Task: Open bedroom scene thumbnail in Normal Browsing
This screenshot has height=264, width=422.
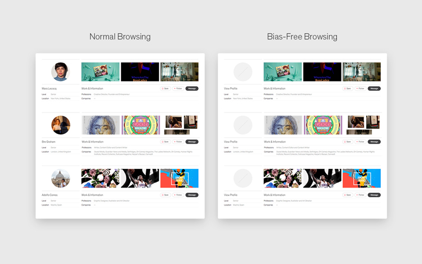Action: 179,72
